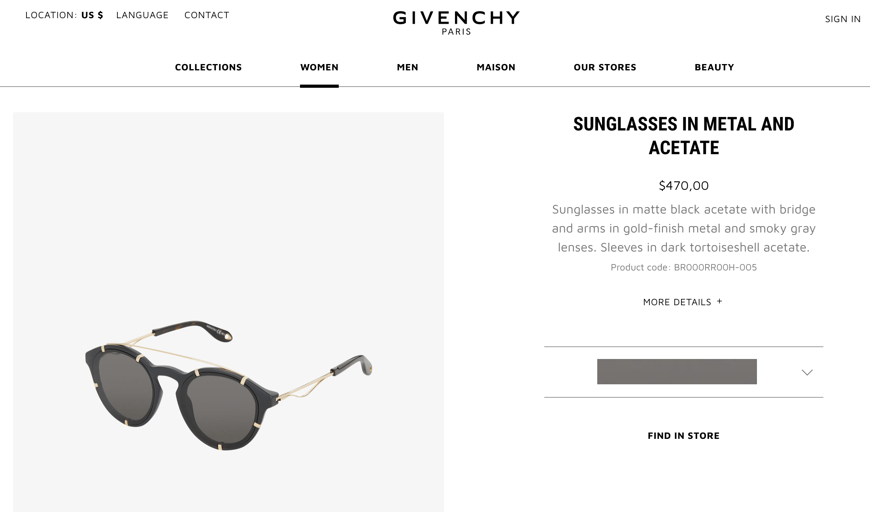Expand the color dropdown chevron arrow
The height and width of the screenshot is (512, 870).
click(807, 372)
